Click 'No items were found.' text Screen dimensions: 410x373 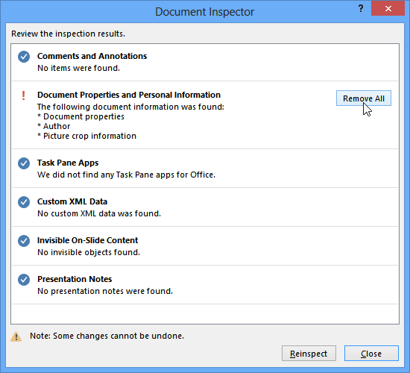78,68
